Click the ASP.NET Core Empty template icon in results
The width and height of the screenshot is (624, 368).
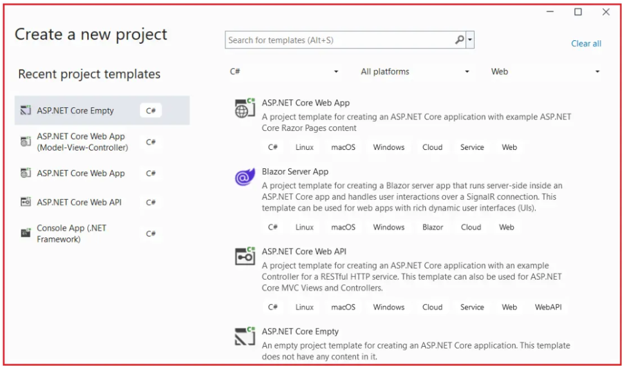(x=245, y=337)
